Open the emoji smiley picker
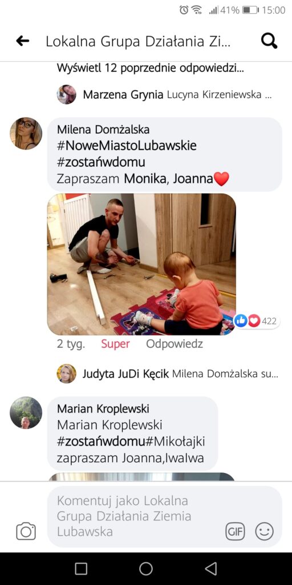The width and height of the screenshot is (292, 585). coord(264,531)
